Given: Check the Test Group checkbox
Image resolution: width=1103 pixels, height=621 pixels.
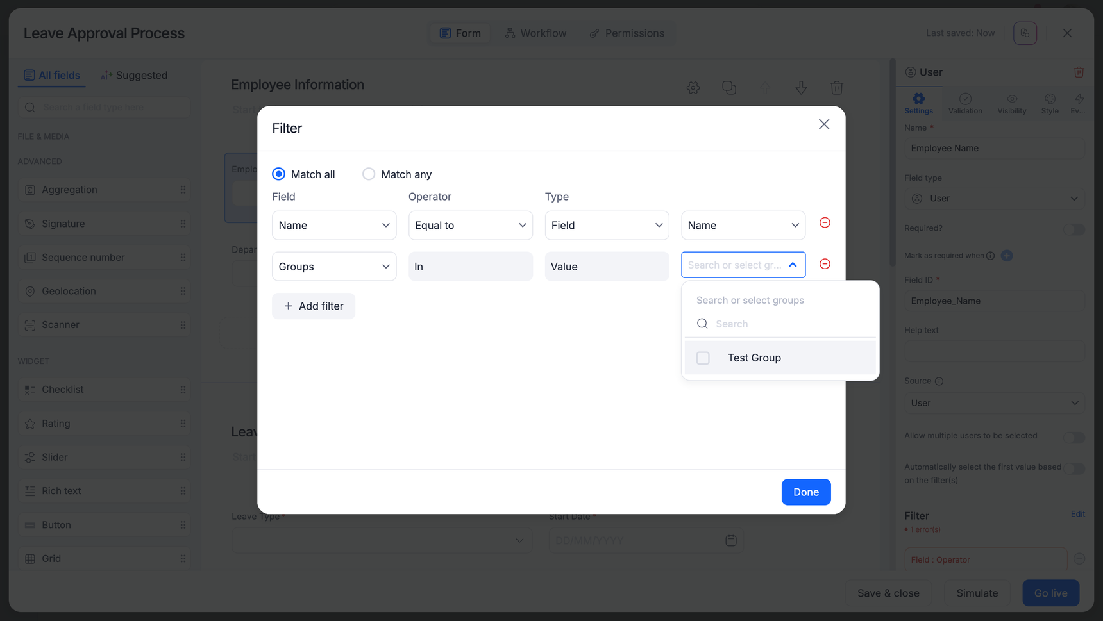Looking at the screenshot, I should (703, 358).
